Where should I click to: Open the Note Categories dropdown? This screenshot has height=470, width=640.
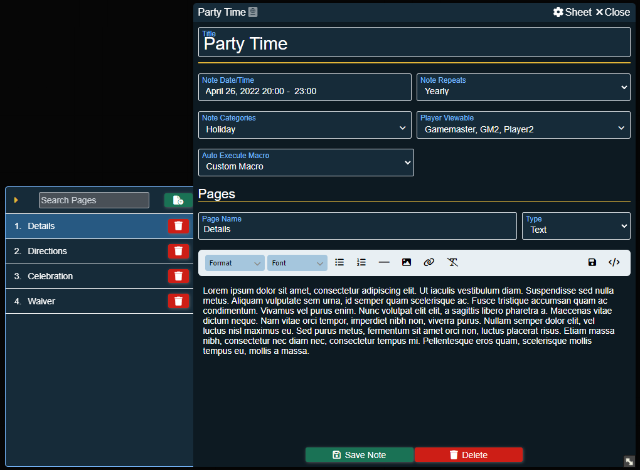pos(305,125)
